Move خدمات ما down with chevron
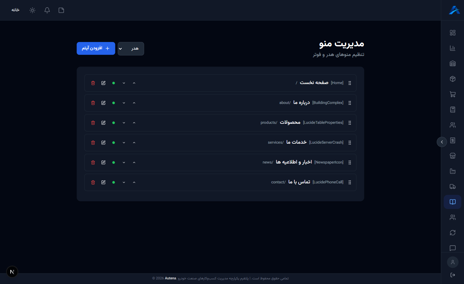The width and height of the screenshot is (464, 284). [124, 143]
